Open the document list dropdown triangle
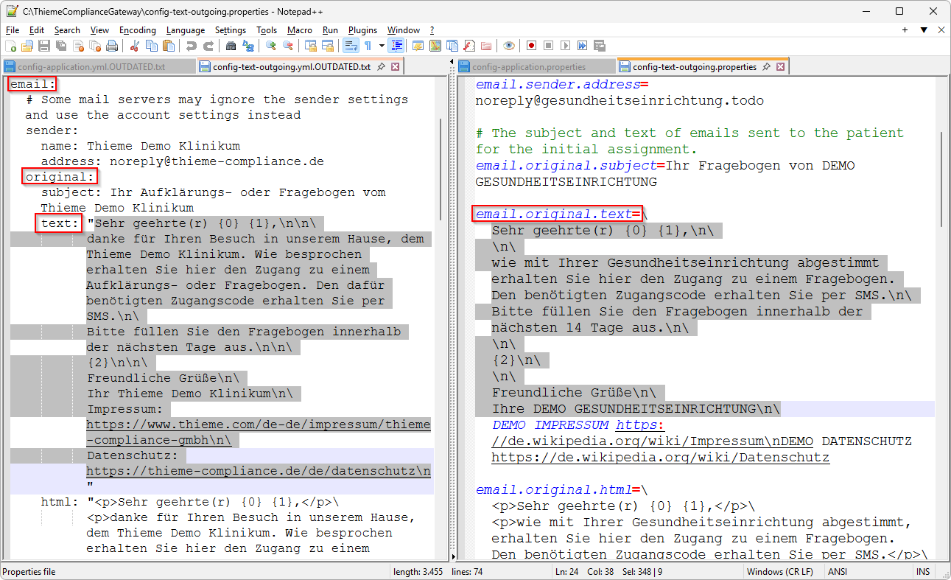This screenshot has height=580, width=951. pos(923,30)
